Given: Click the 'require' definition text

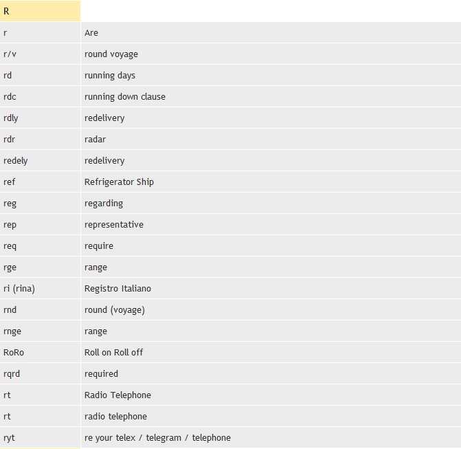Looking at the screenshot, I should click(98, 246).
